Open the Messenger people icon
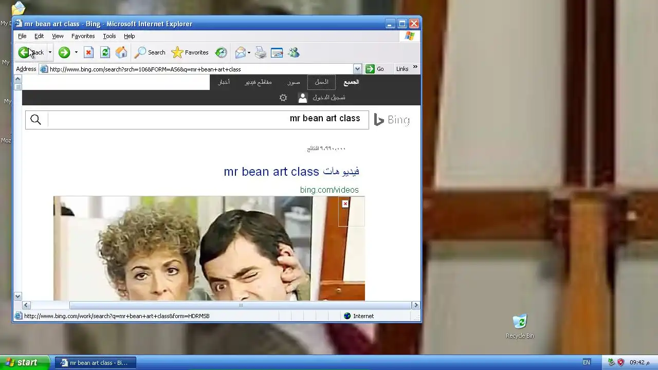 (x=294, y=52)
